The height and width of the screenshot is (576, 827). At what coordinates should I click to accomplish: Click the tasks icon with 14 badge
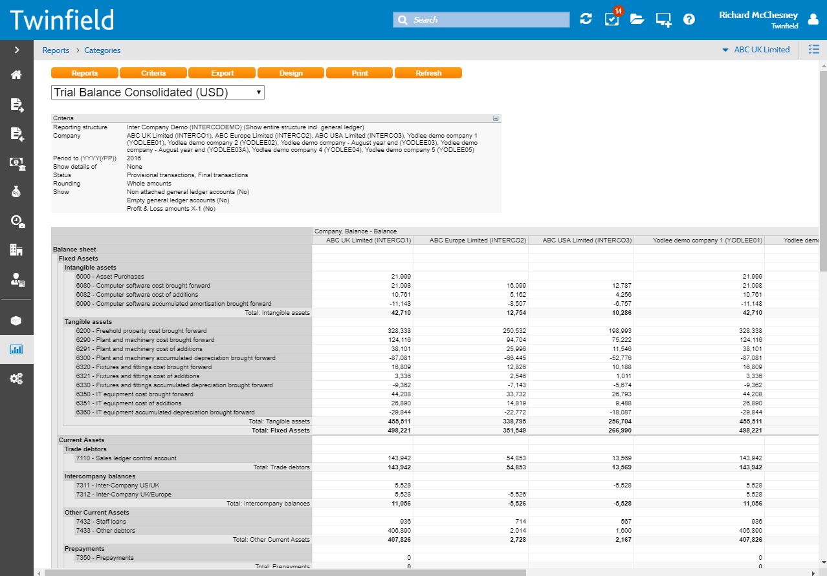click(612, 19)
